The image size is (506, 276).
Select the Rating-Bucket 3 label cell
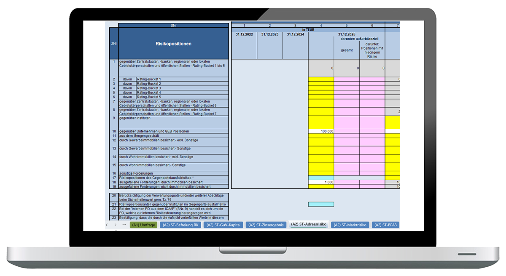tap(182, 88)
